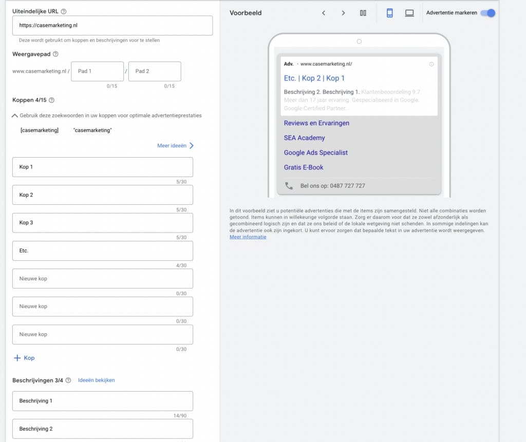Screen dimensions: 526x442
Task: Click the Kop 2 headline field
Action: pos(103,195)
